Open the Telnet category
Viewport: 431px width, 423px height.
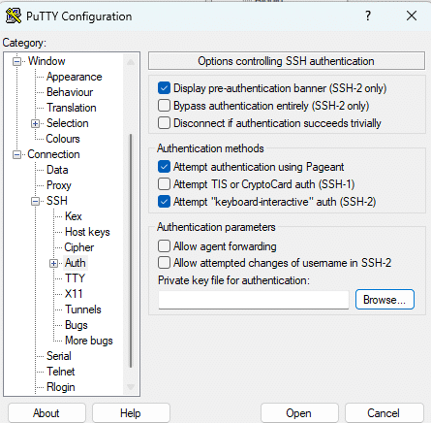[61, 372]
